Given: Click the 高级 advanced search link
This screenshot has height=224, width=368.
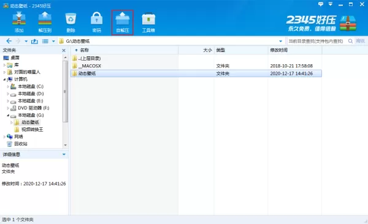Looking at the screenshot, I should pyautogui.click(x=360, y=41).
